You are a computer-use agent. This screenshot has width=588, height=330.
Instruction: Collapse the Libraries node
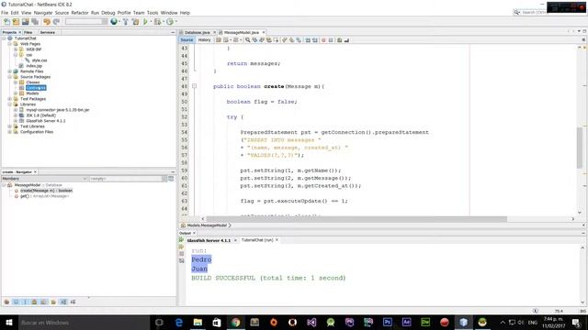pos(10,104)
